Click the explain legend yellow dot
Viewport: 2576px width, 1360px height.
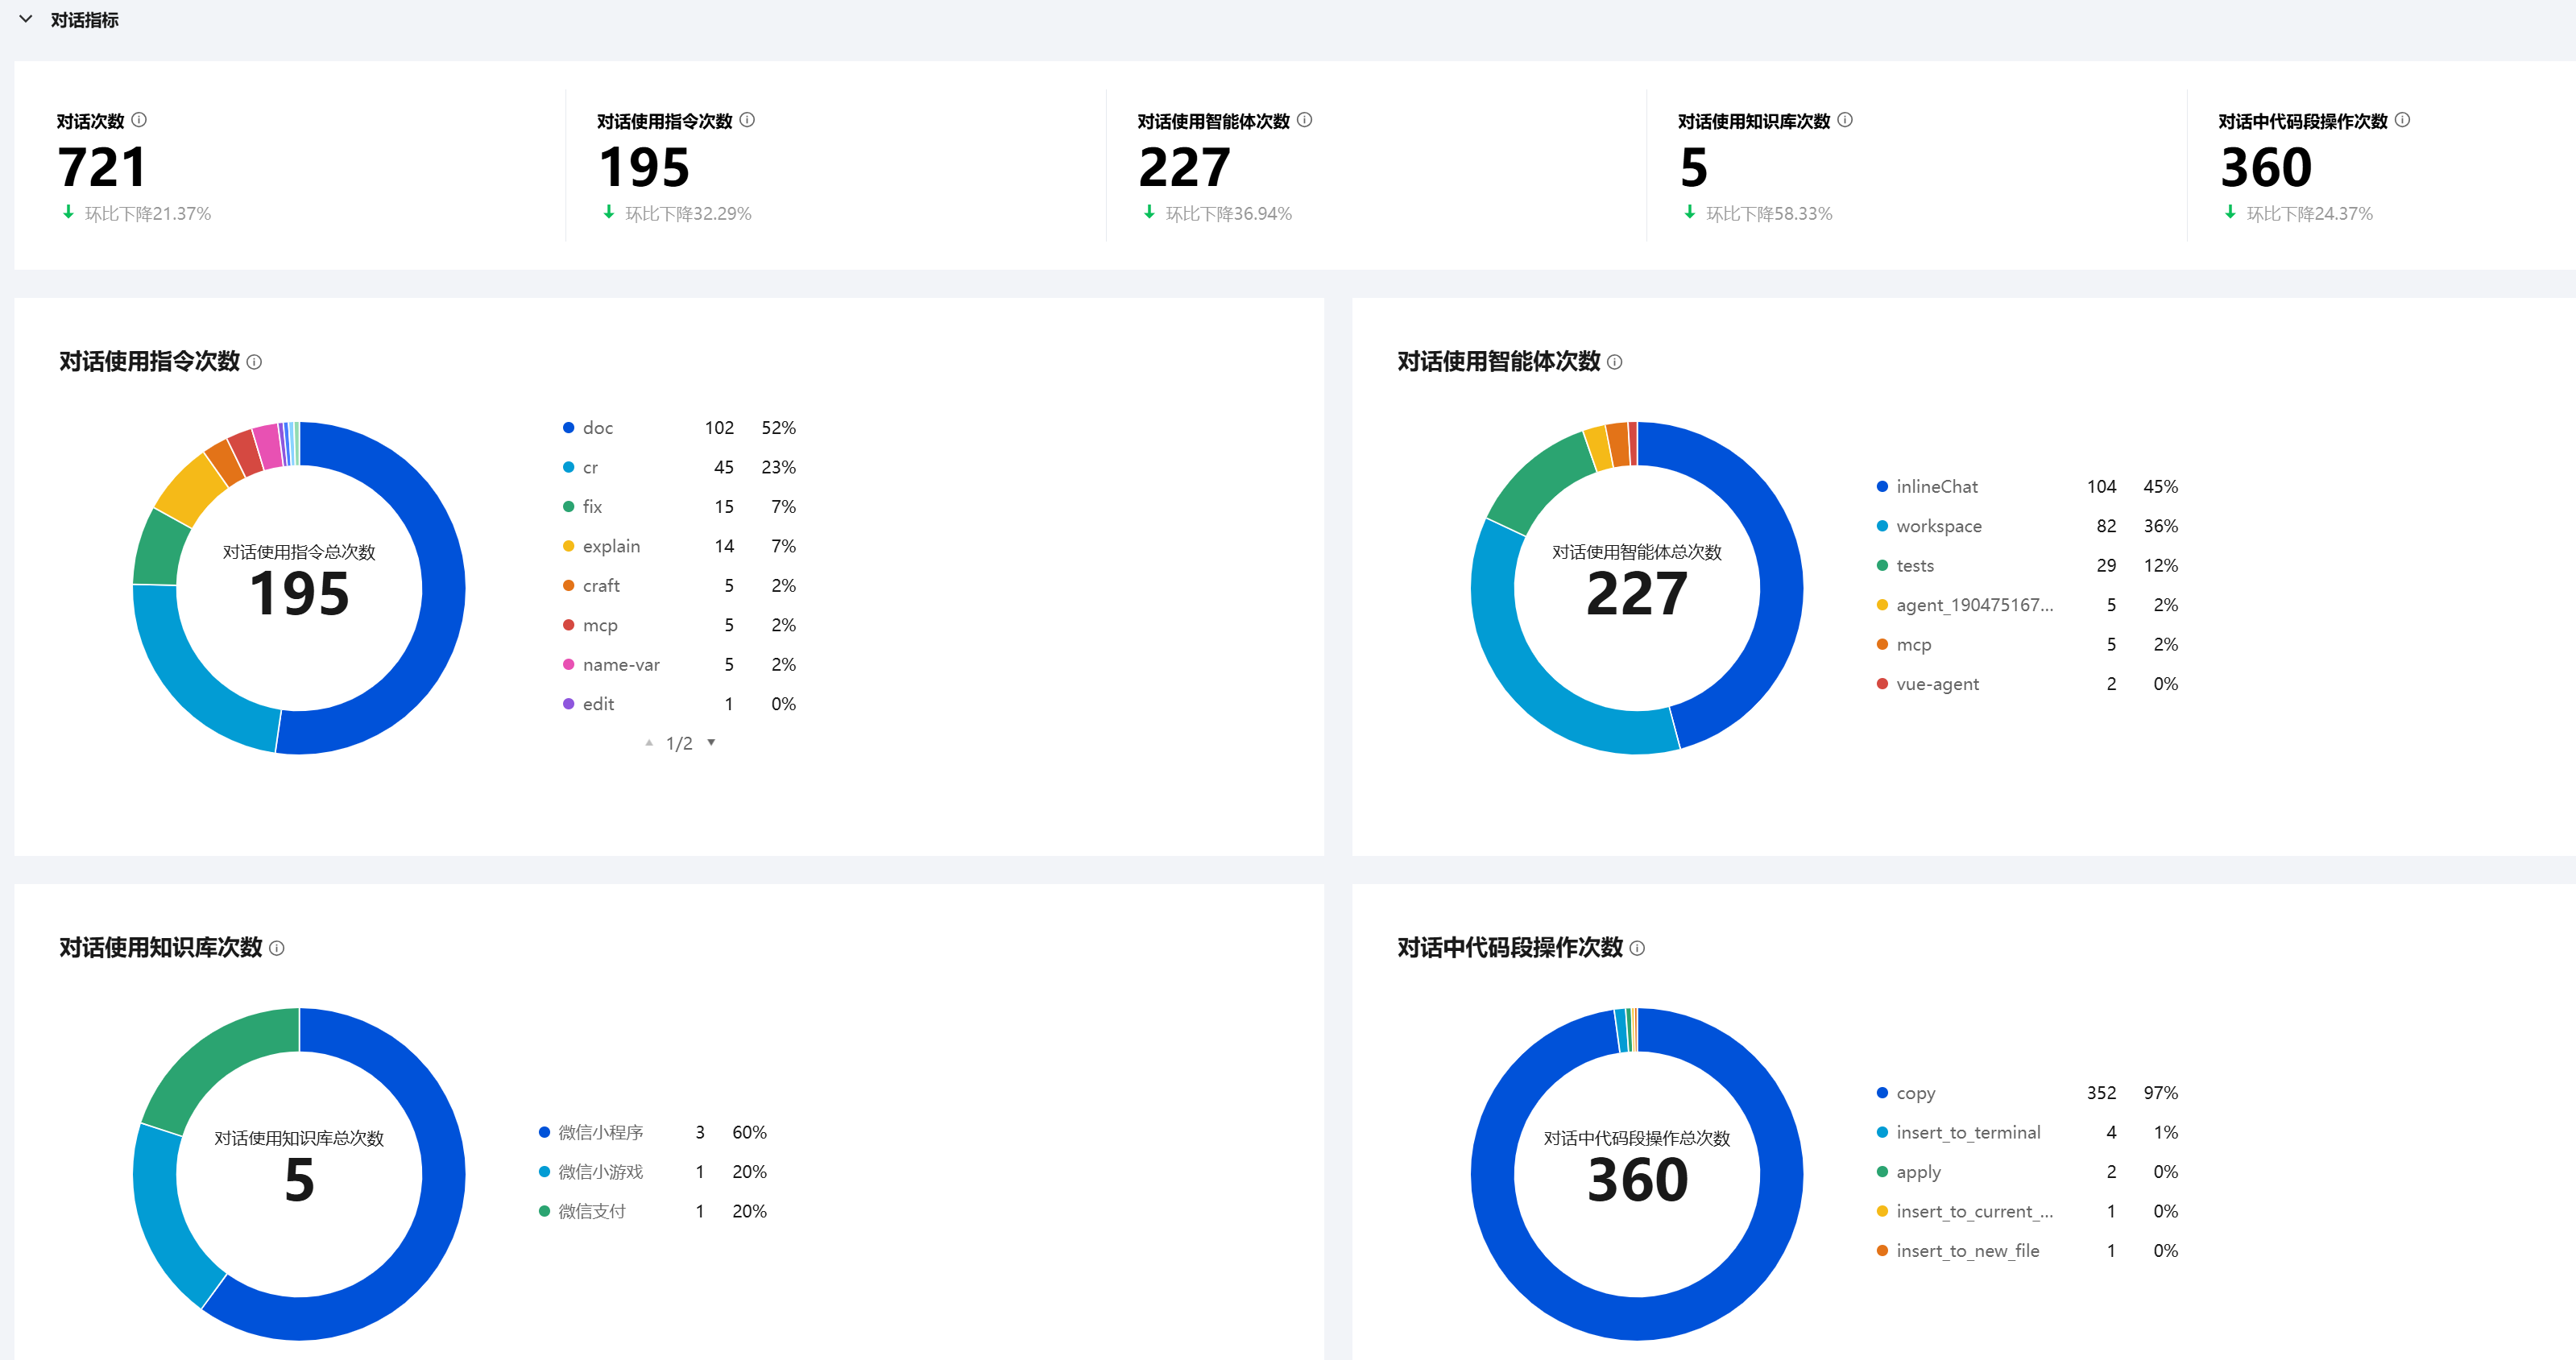(568, 546)
